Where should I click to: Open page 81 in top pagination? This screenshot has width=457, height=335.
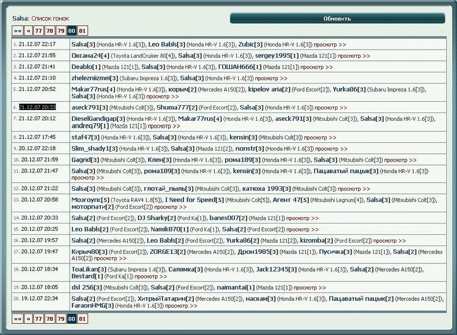click(83, 31)
